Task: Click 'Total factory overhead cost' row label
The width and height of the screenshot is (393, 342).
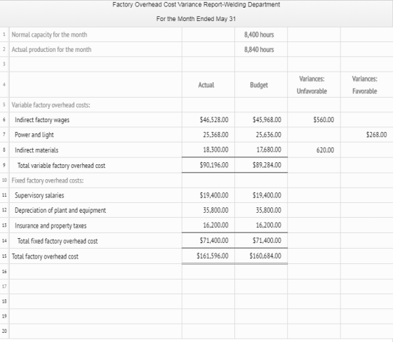Action: [x=45, y=256]
